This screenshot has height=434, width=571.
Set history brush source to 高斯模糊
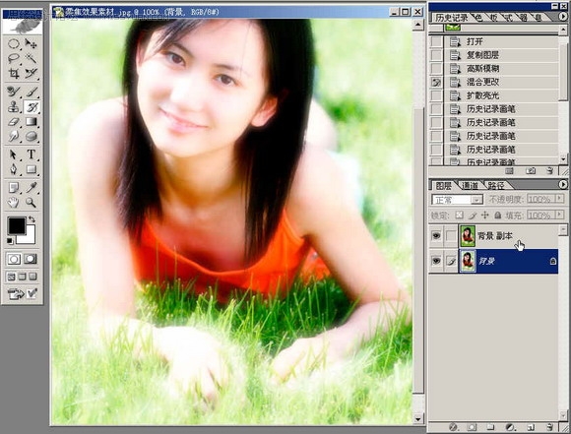point(436,69)
